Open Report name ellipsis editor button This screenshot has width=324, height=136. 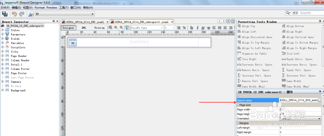[320, 100]
